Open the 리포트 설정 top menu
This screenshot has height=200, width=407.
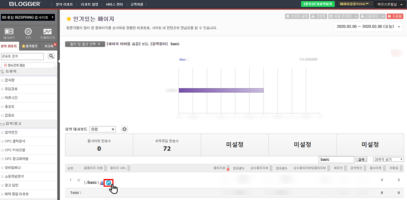[89, 4]
